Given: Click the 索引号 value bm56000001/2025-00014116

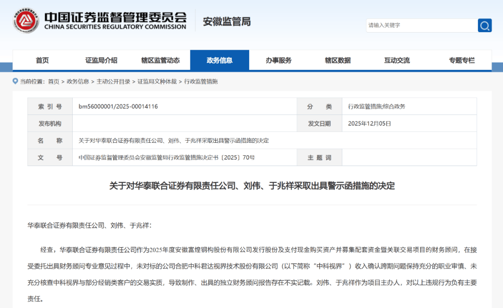Looking at the screenshot, I should 118,106.
